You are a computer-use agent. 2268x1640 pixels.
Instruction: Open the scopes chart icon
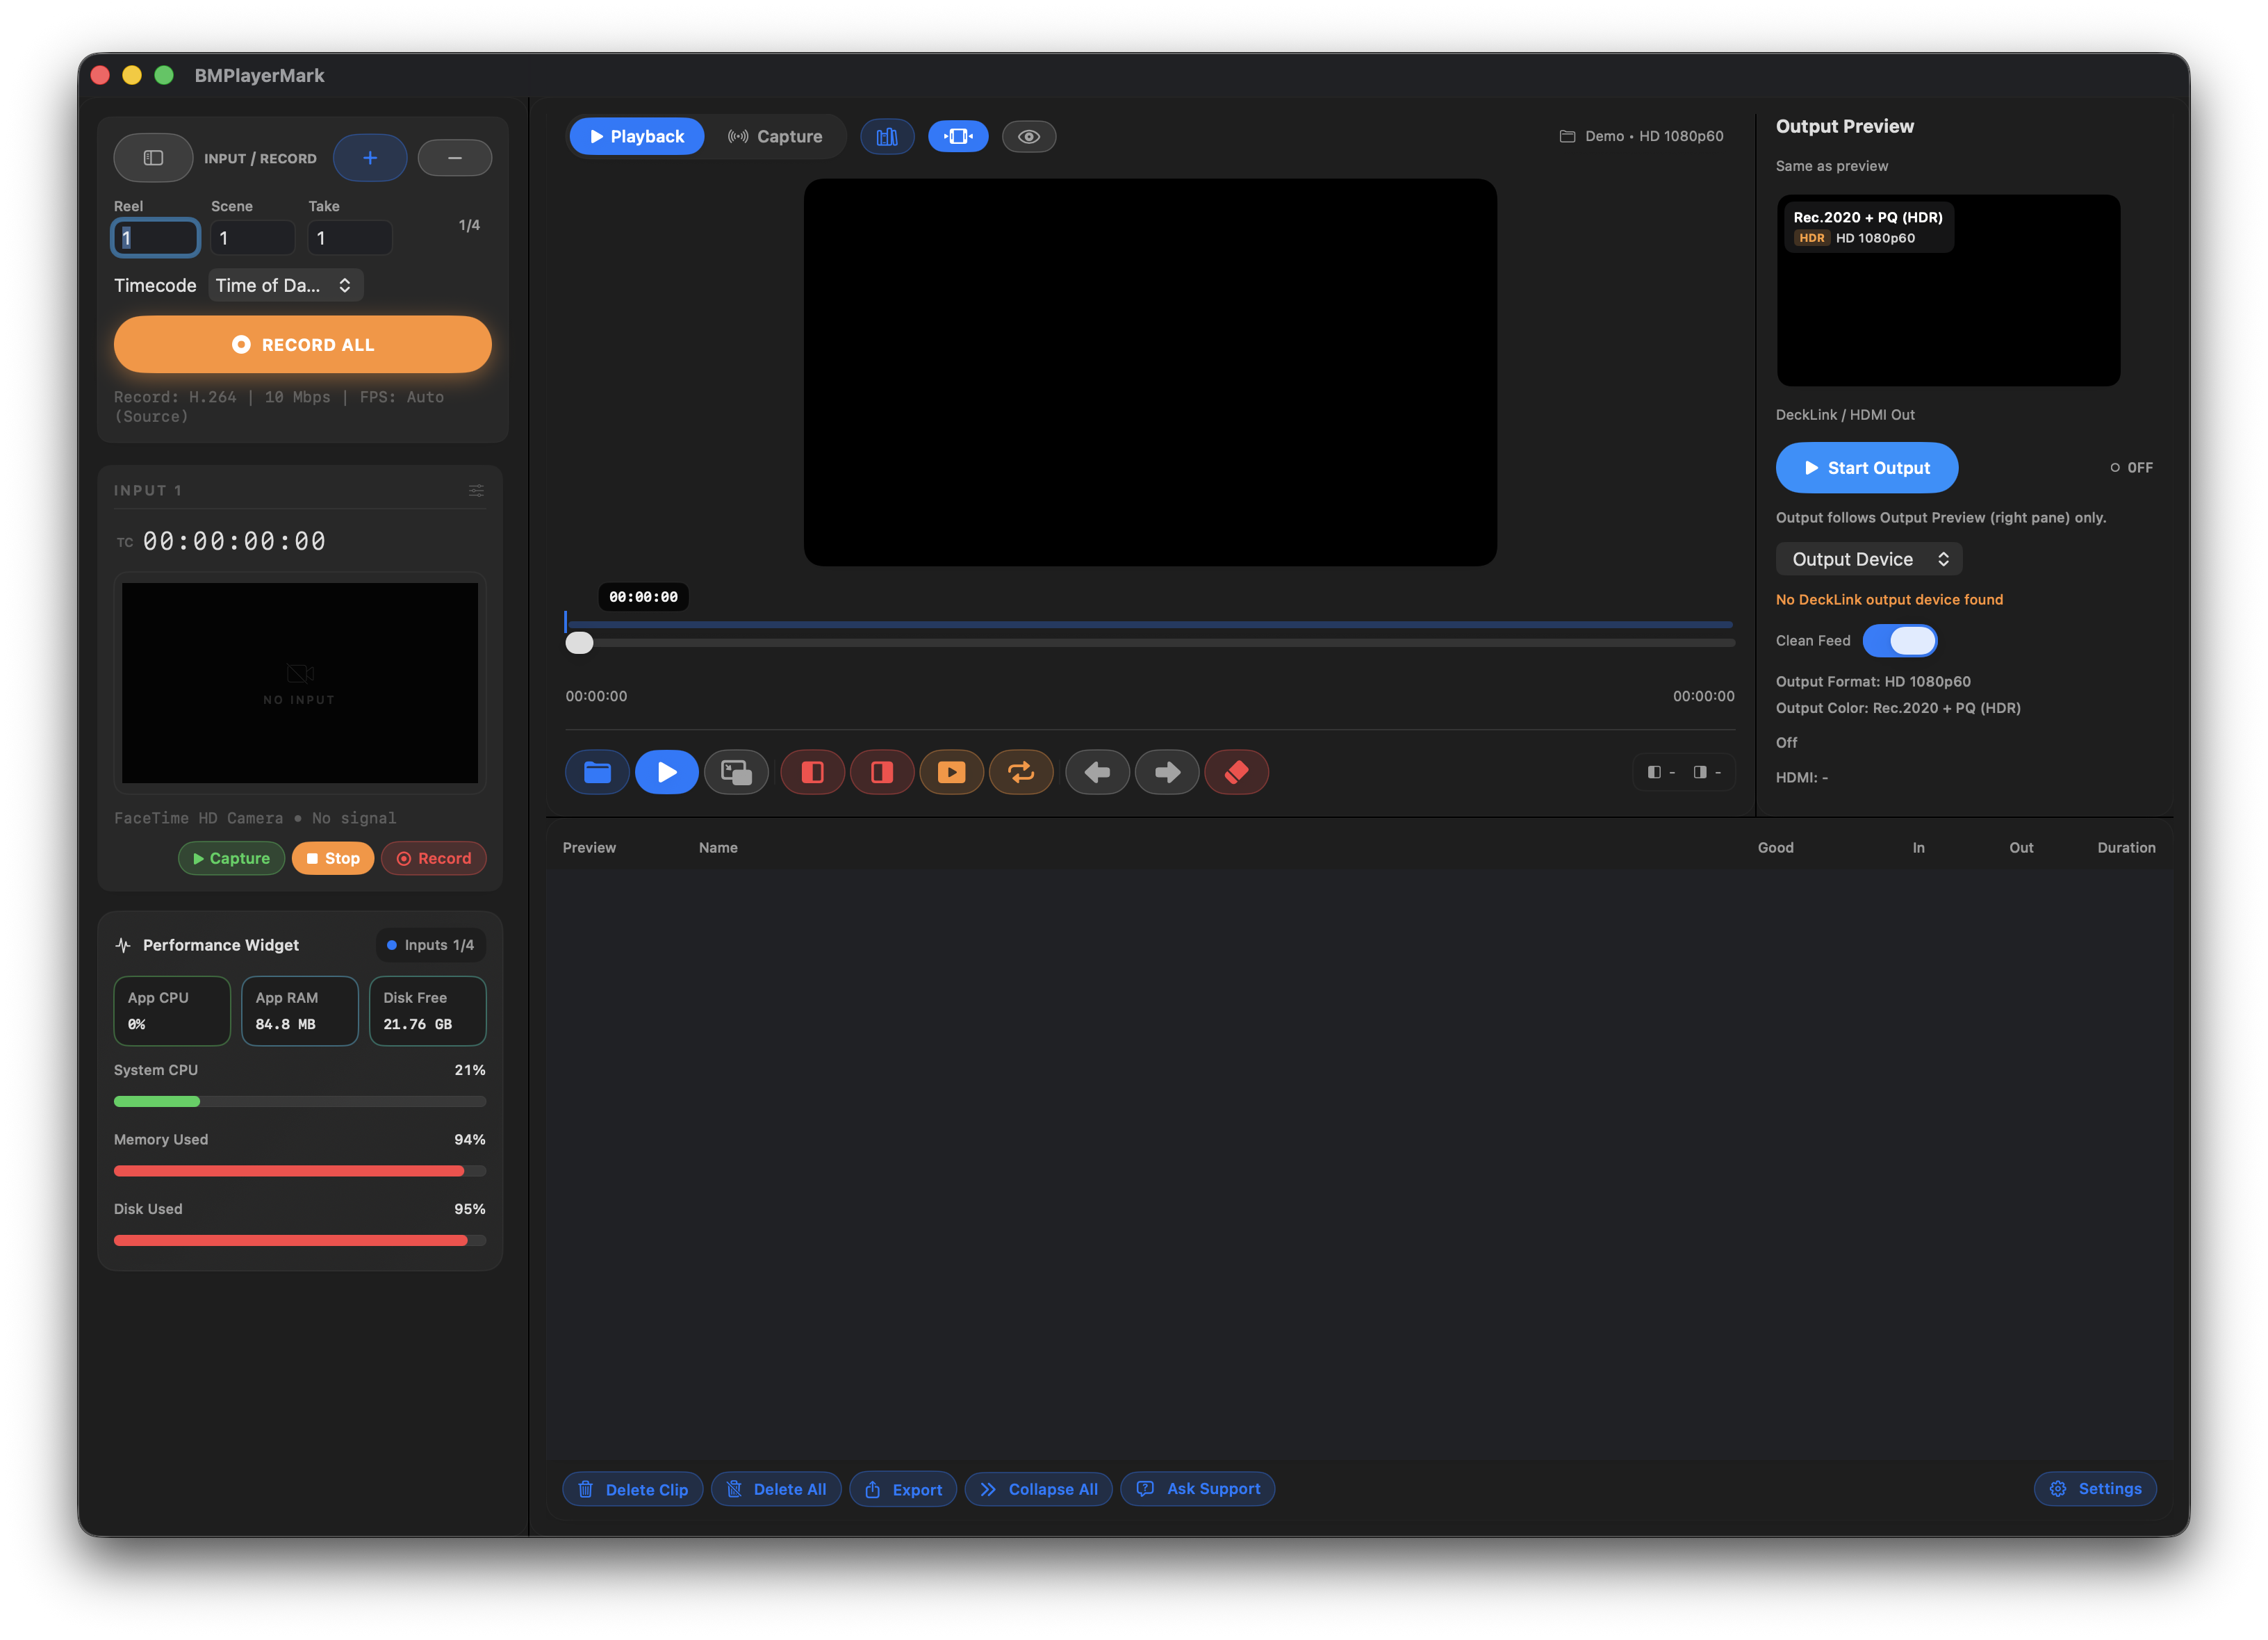(x=887, y=137)
